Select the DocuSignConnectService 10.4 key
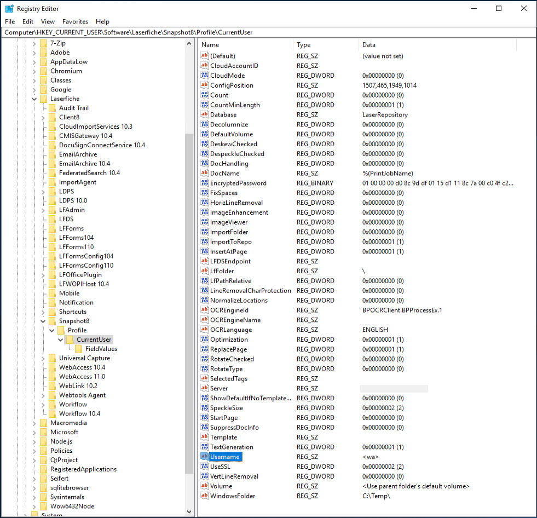Screen dimensions: 537x518 pos(102,145)
